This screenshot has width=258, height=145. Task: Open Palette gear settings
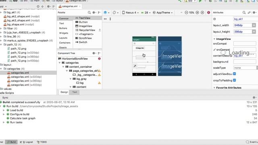pos(94,12)
